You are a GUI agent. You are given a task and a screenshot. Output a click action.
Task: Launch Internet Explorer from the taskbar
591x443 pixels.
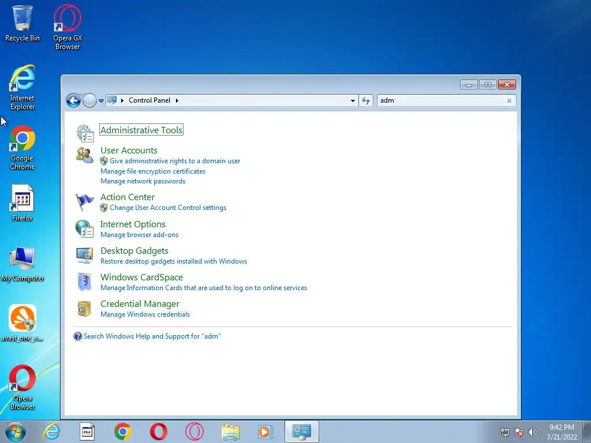[51, 431]
